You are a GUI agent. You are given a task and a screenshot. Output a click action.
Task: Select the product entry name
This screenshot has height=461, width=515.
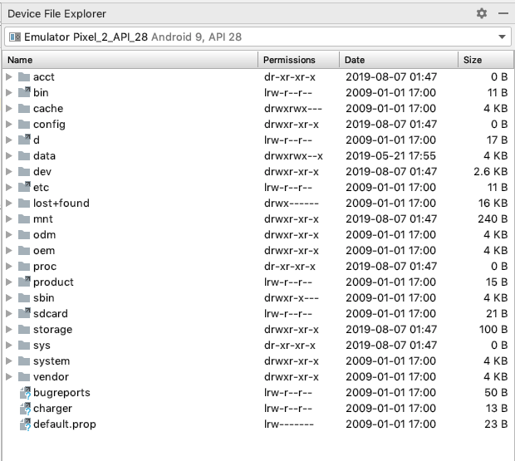53,282
